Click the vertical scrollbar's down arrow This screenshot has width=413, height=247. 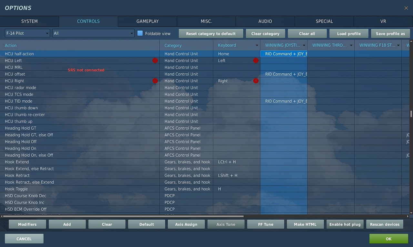pyautogui.click(x=411, y=213)
